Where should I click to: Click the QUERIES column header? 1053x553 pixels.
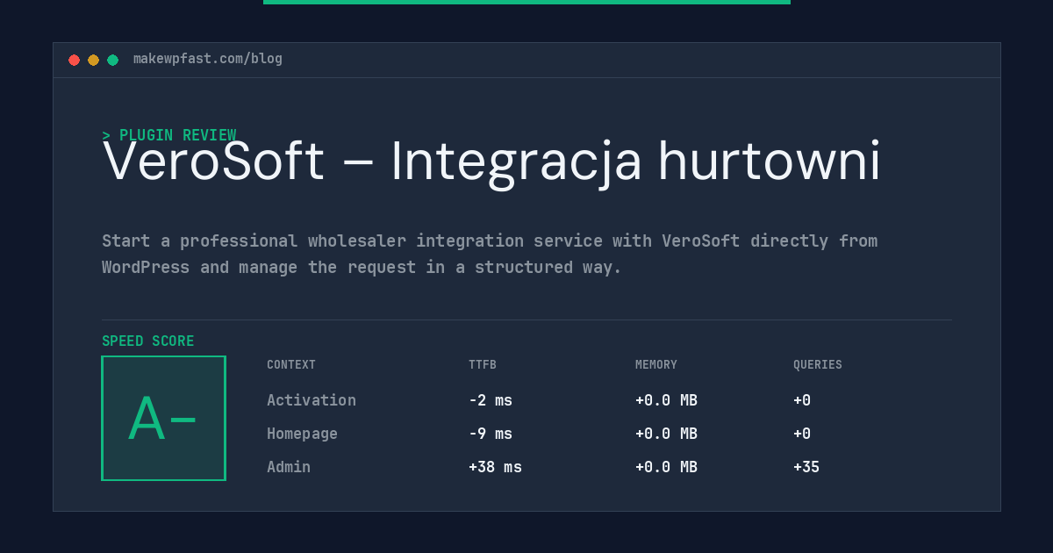(818, 365)
